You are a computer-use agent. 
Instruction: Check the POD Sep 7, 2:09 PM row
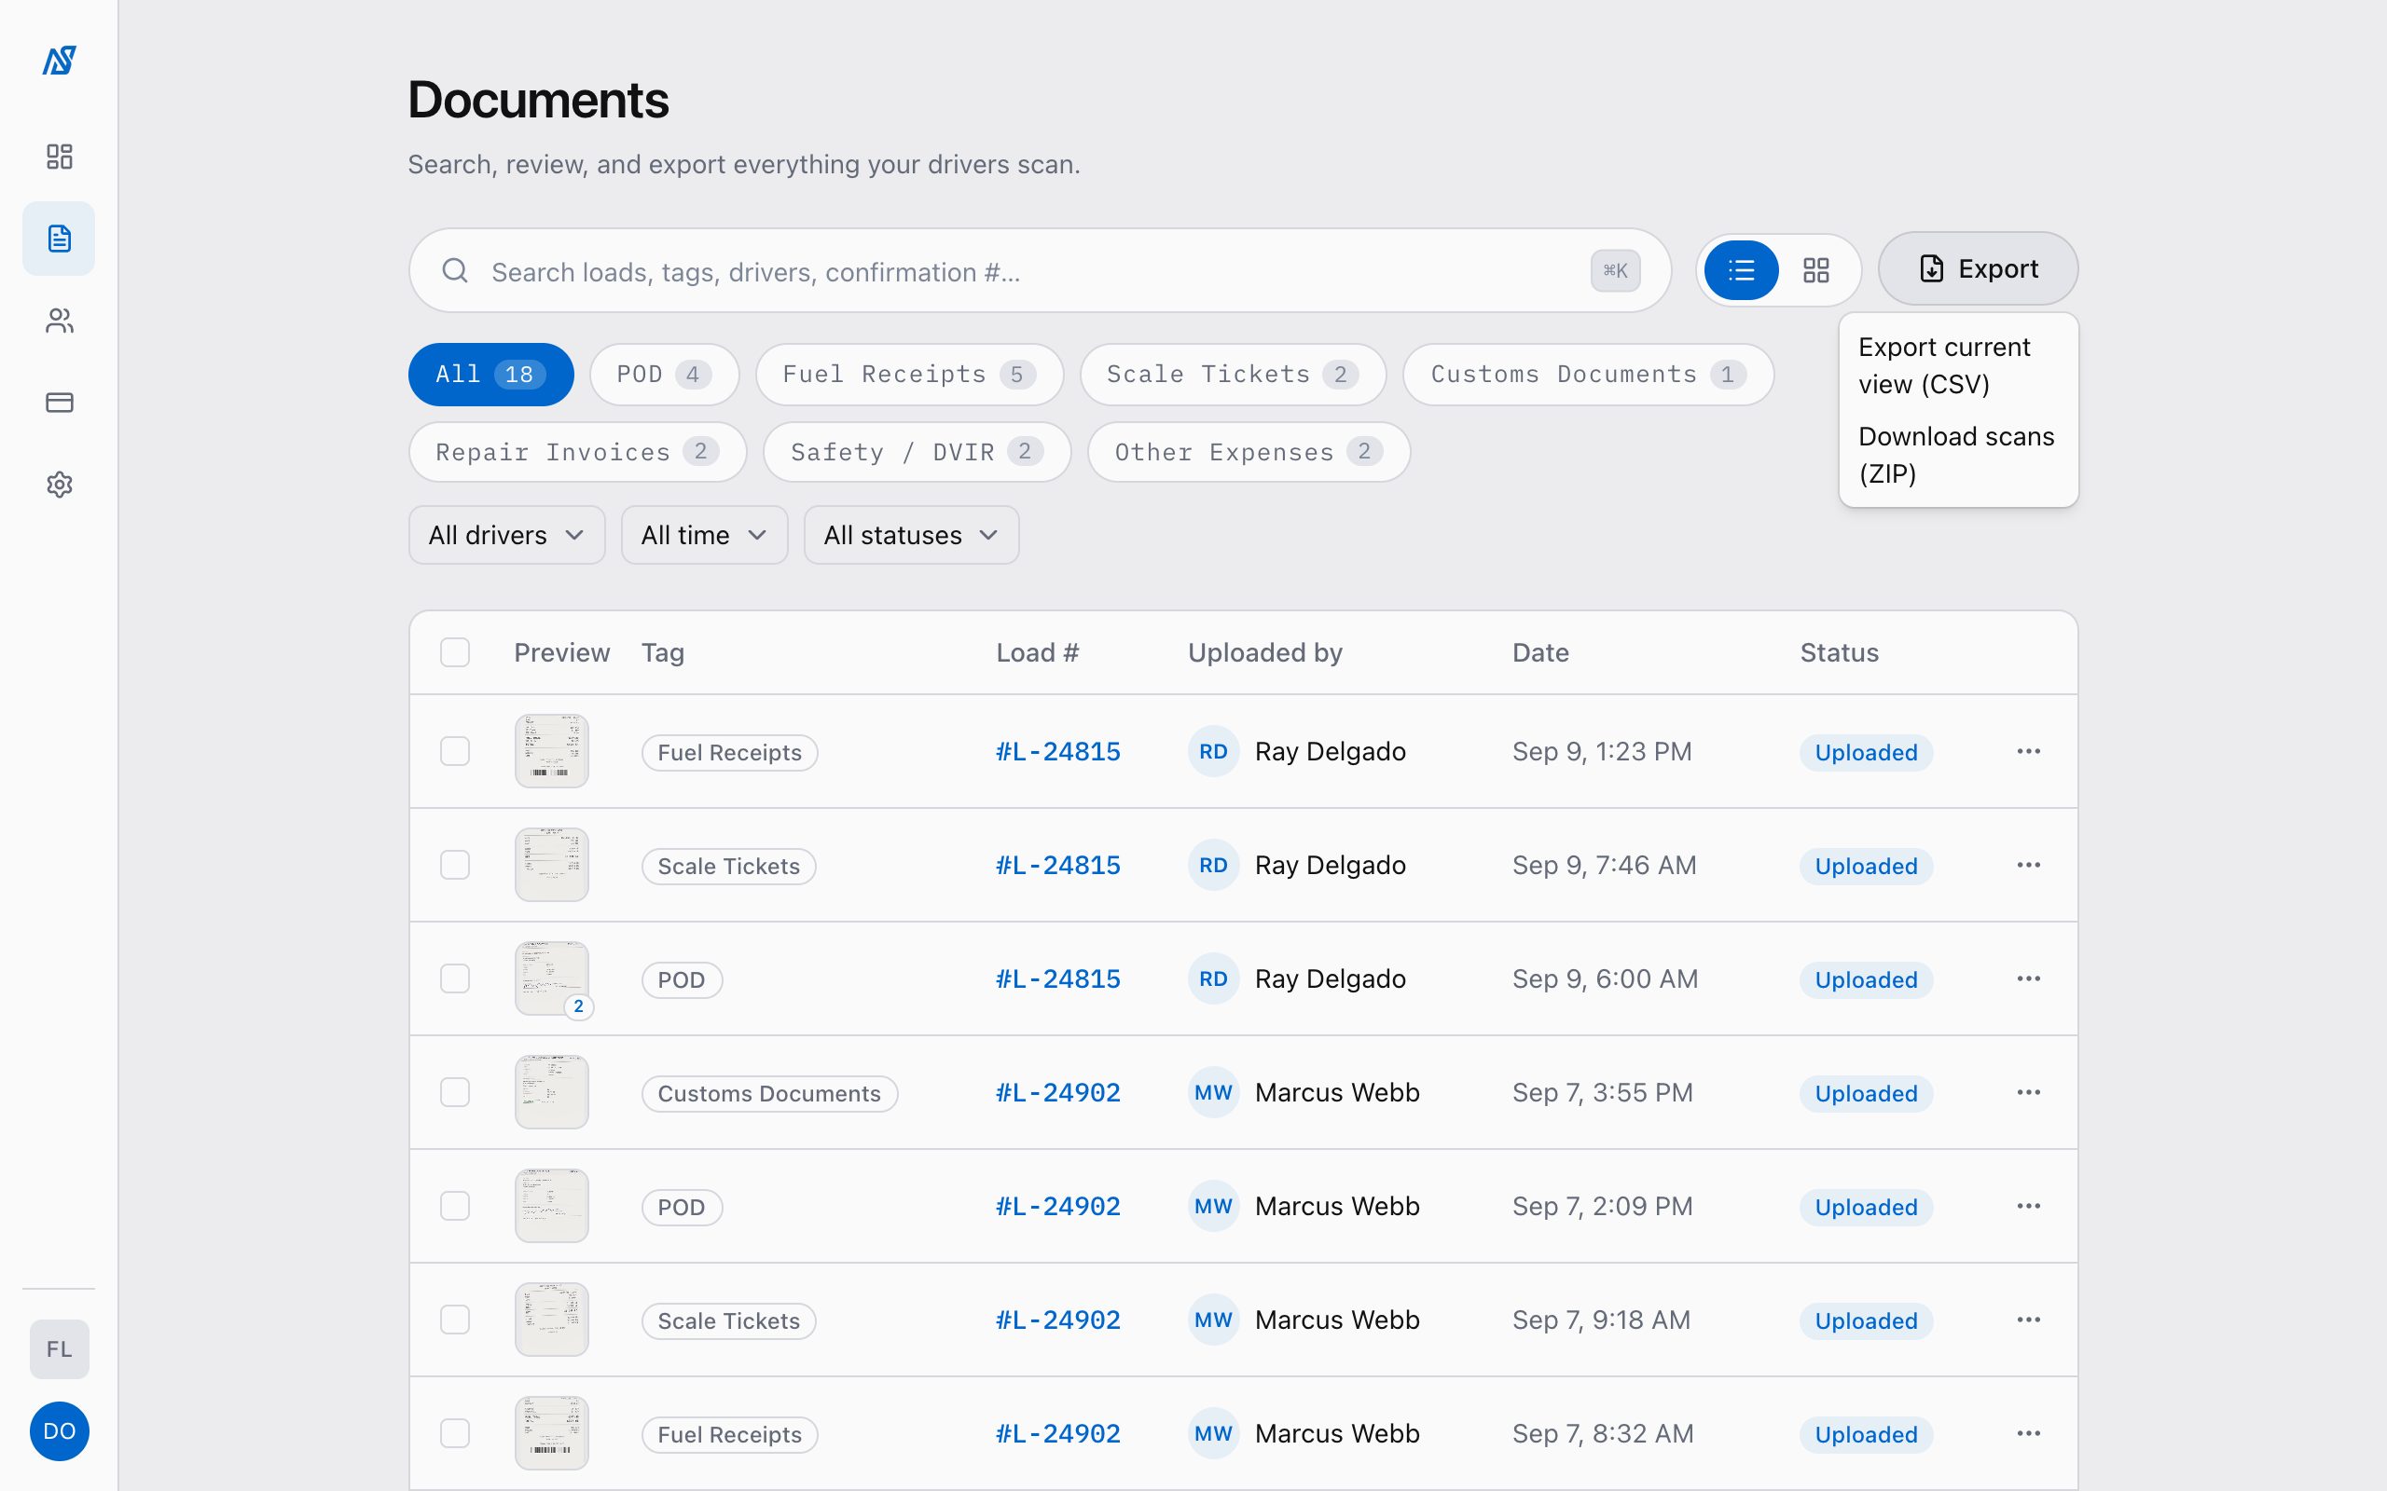(455, 1206)
